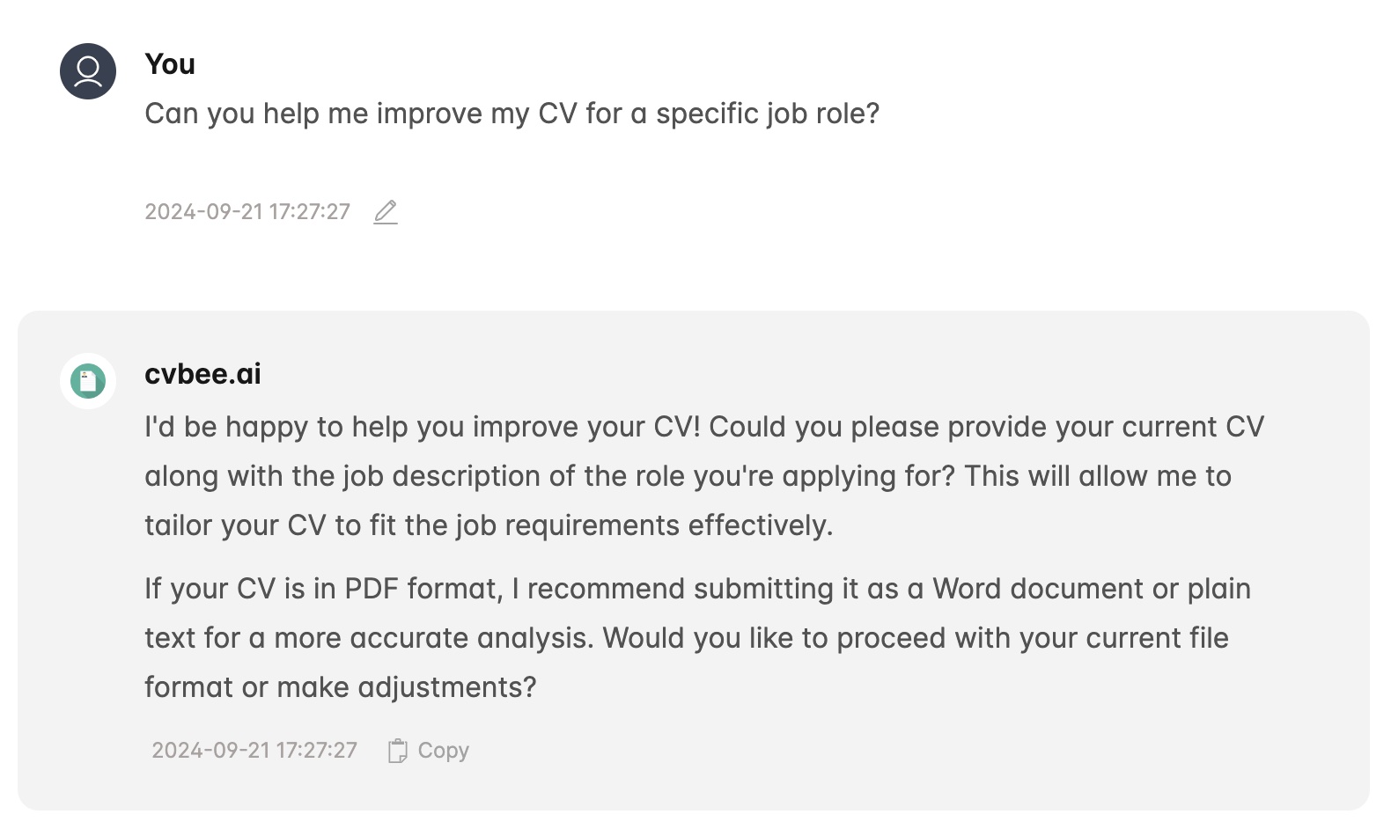The height and width of the screenshot is (829, 1391).
Task: Click the timestamp under your message
Action: [247, 212]
